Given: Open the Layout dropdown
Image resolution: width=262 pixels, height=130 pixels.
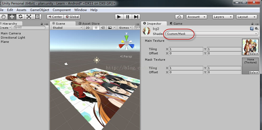Looking at the screenshot, I should [246, 17].
